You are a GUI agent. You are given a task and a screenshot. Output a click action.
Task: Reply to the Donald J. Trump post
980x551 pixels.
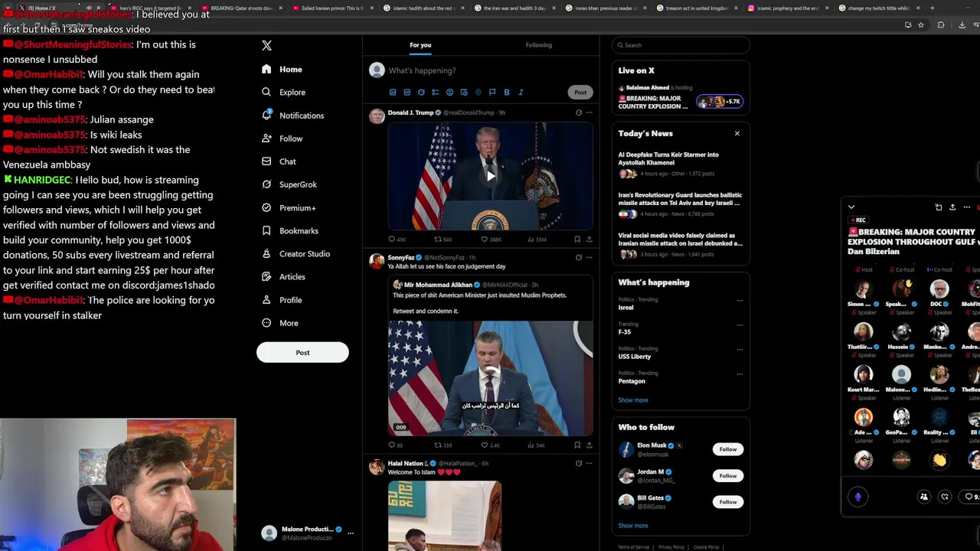click(397, 240)
